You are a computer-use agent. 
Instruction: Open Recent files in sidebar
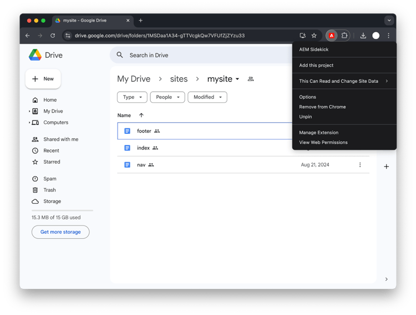click(51, 151)
